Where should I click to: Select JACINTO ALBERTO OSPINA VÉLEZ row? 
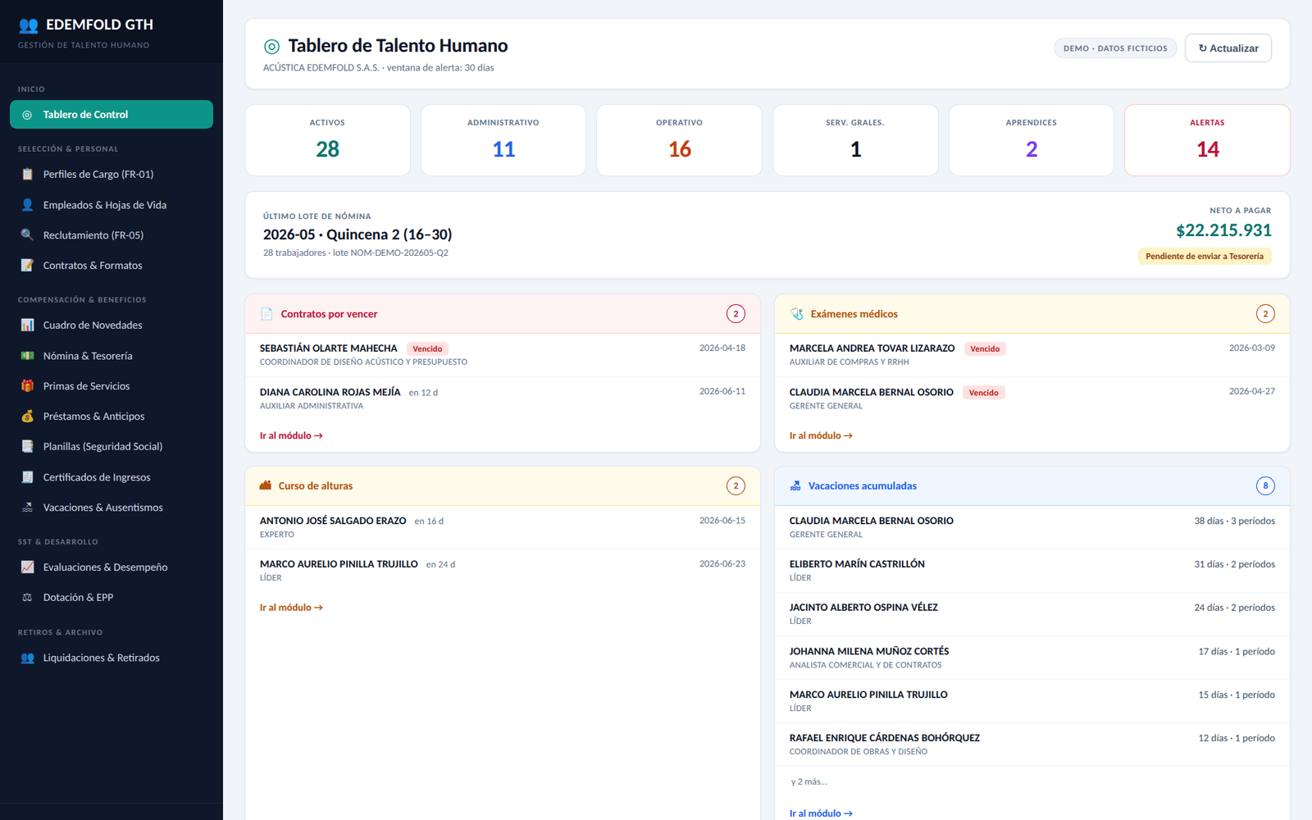[x=1032, y=614]
